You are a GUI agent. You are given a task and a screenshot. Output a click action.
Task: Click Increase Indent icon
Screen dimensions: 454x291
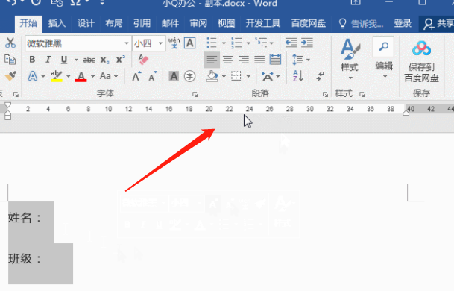click(x=307, y=43)
